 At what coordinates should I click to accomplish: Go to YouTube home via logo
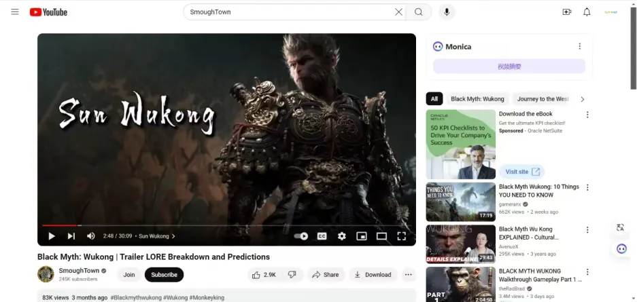48,12
